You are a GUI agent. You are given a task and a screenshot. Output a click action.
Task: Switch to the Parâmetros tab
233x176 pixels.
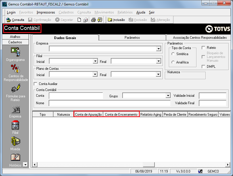click(132, 38)
